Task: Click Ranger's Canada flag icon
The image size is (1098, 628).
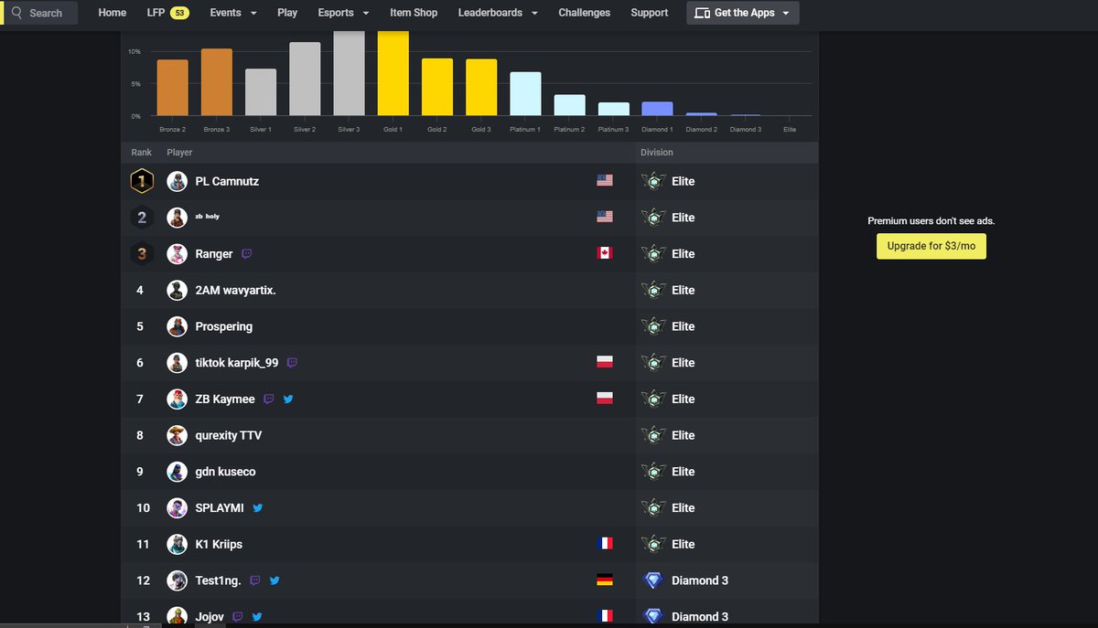Action: pyautogui.click(x=604, y=253)
